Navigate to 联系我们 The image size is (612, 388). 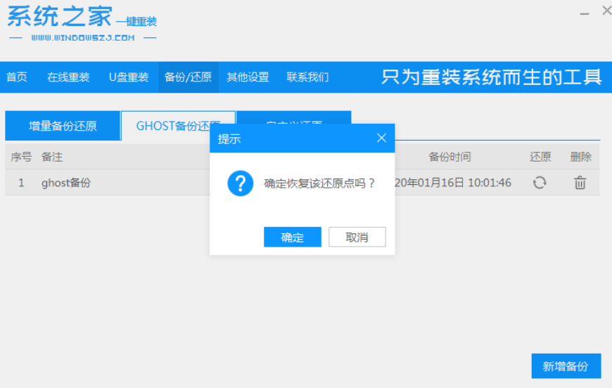[307, 77]
